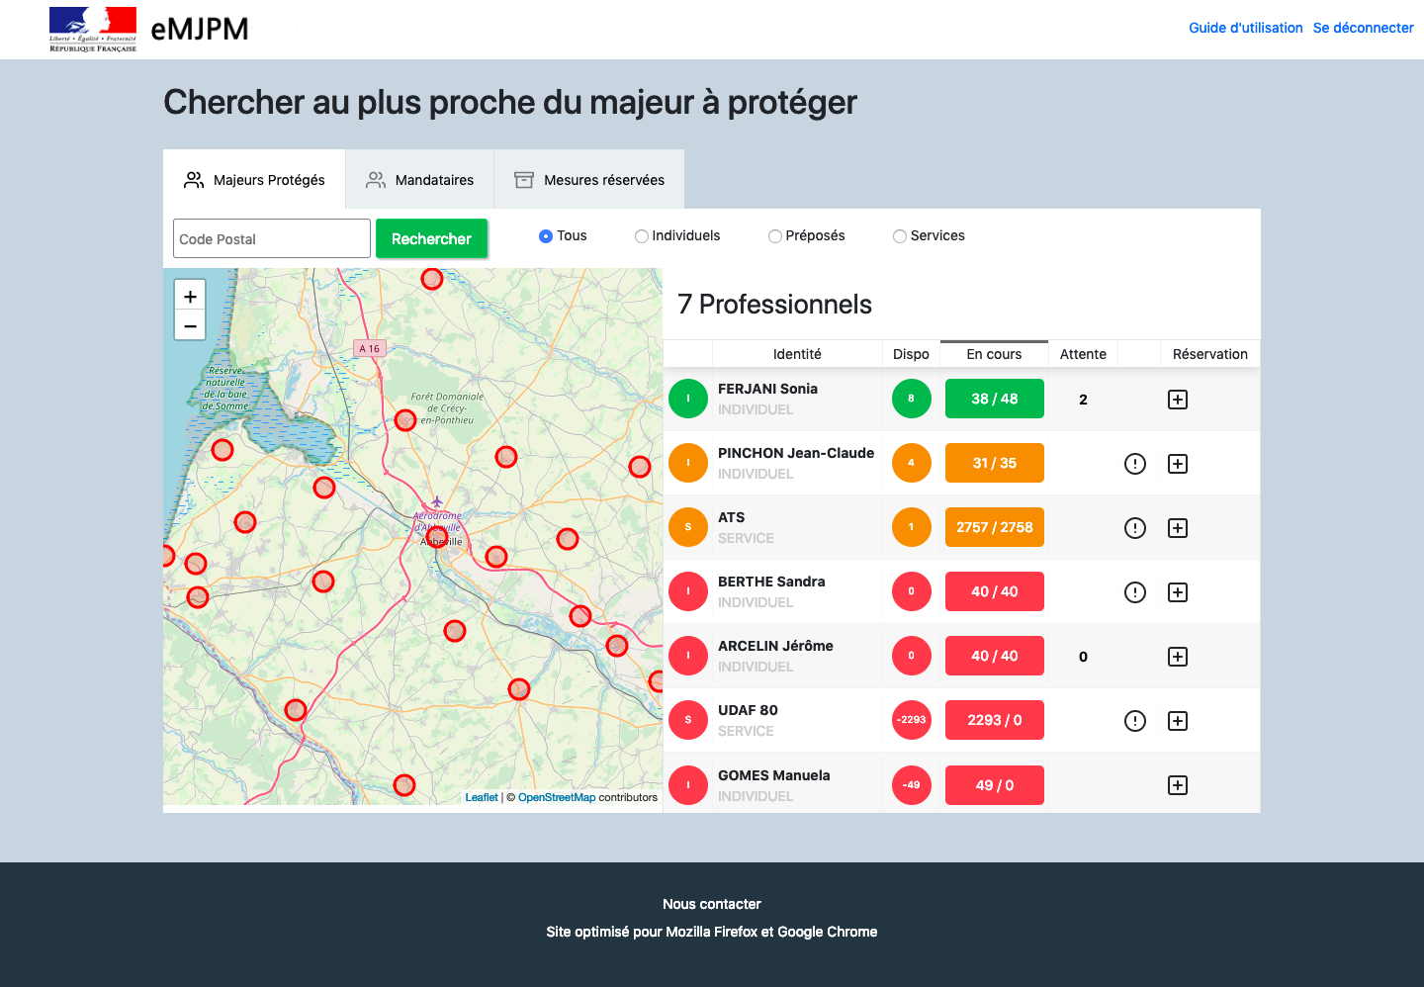Click alert icon for UDAF 80
This screenshot has height=987, width=1424.
tap(1134, 721)
